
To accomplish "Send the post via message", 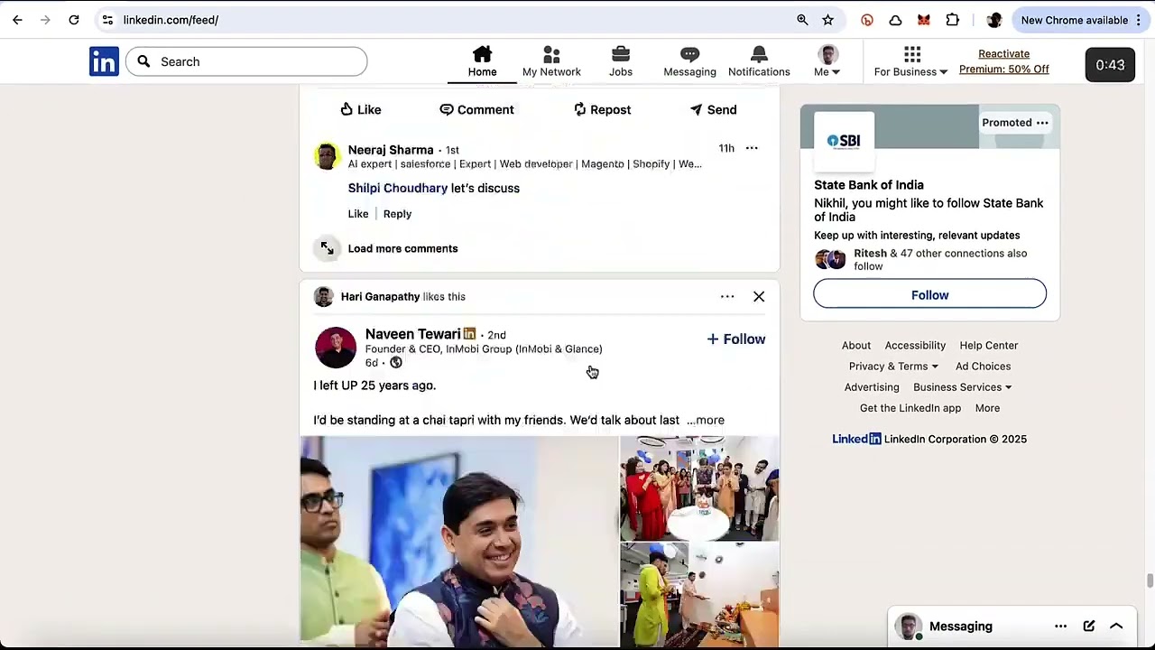I will [x=713, y=109].
